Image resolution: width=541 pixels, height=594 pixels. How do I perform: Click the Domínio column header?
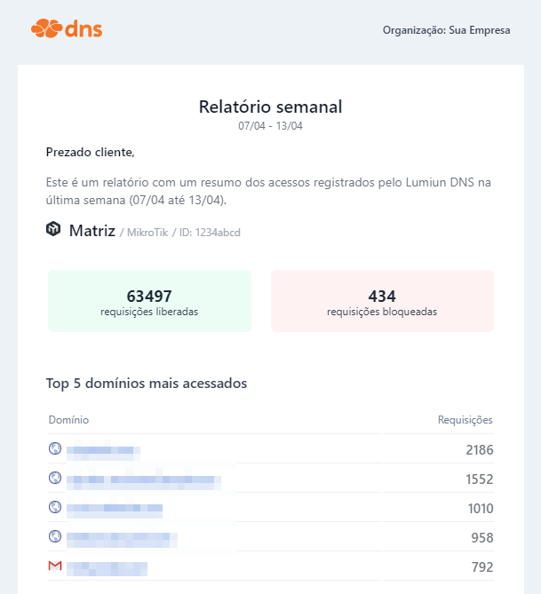tap(68, 420)
